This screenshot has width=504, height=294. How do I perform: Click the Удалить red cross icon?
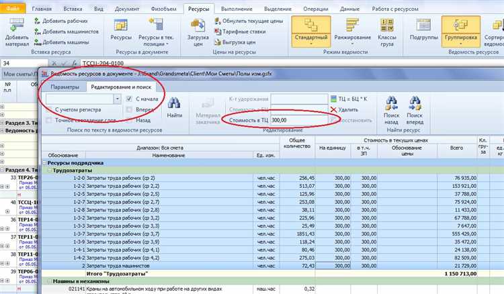pos(335,109)
